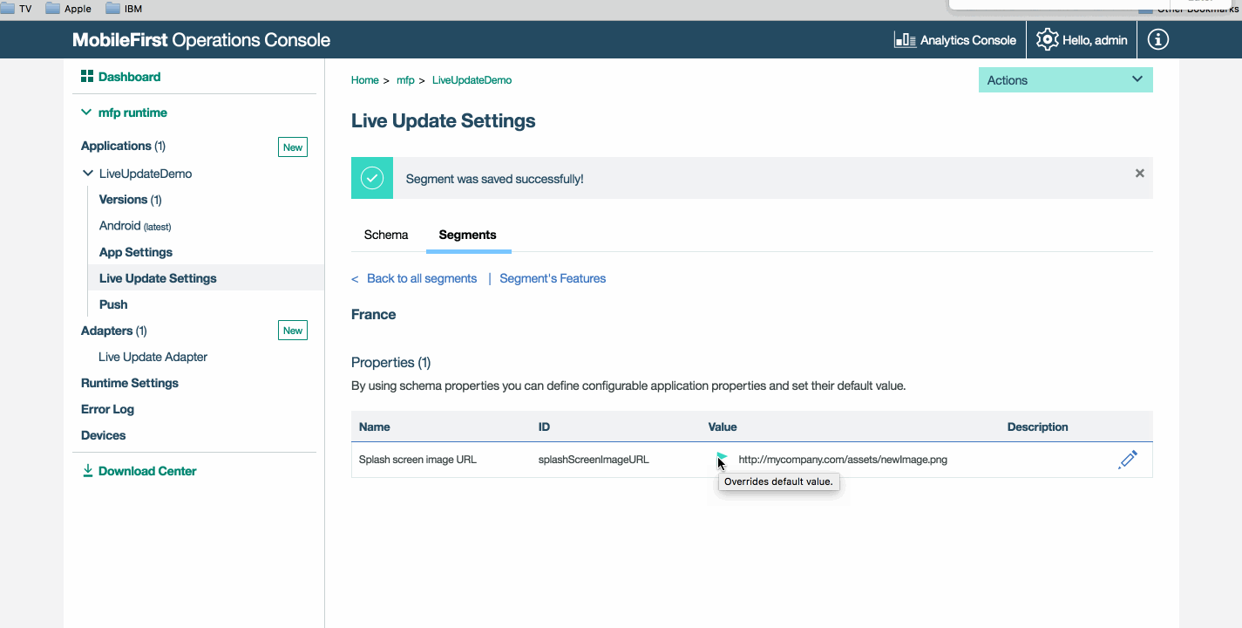Open Runtime Settings
The width and height of the screenshot is (1242, 628).
pos(130,383)
